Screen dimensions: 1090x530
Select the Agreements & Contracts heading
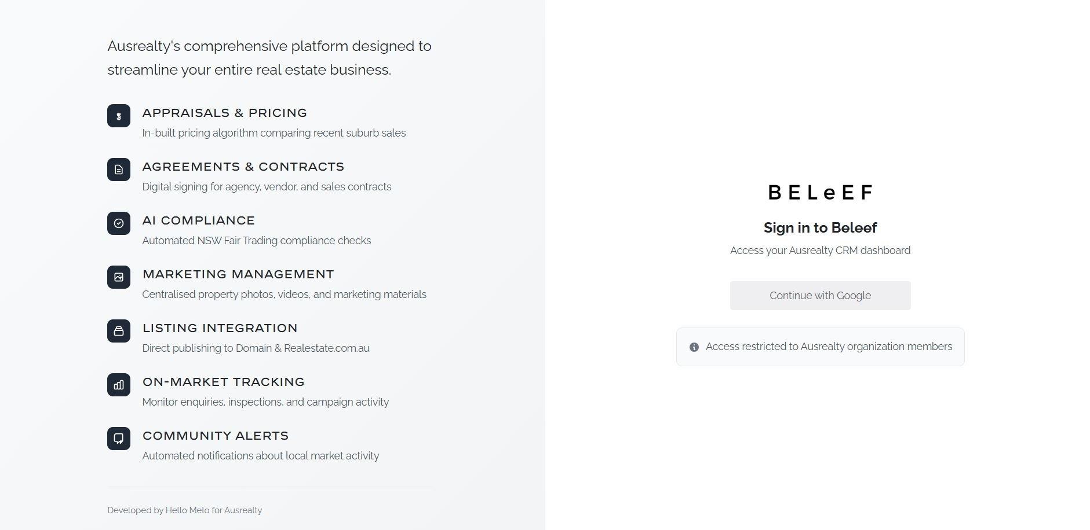pyautogui.click(x=243, y=167)
